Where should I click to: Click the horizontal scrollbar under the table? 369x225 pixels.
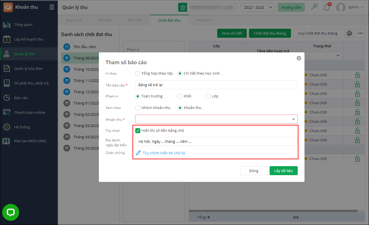[x=273, y=211]
